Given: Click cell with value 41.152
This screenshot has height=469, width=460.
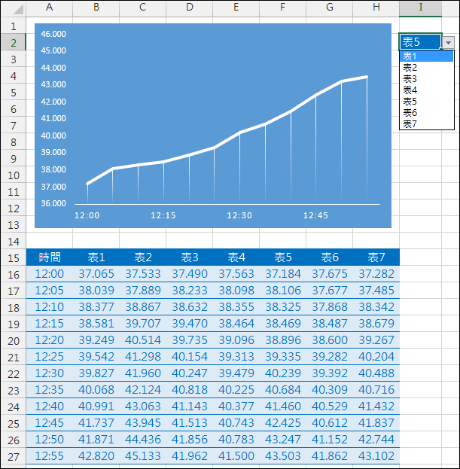Looking at the screenshot, I should click(x=329, y=440).
